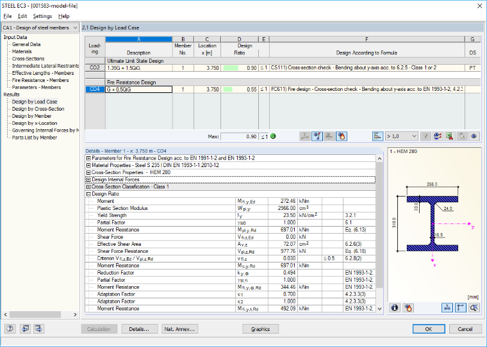487x347 pixels.
Task: Collapse the Design Ratio node
Action: tap(88, 194)
